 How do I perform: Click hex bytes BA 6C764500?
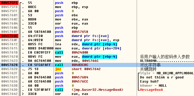click(x=39, y=61)
